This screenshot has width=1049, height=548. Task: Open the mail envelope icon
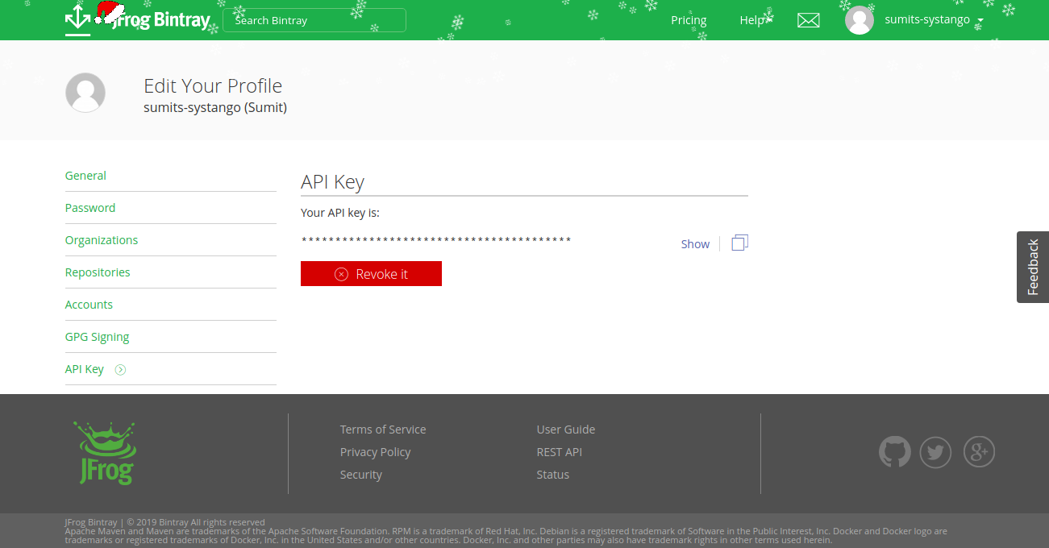[808, 20]
